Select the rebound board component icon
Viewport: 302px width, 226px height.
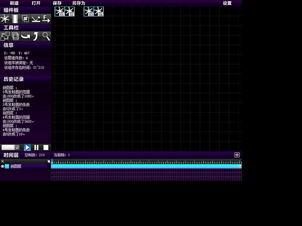coord(36,19)
